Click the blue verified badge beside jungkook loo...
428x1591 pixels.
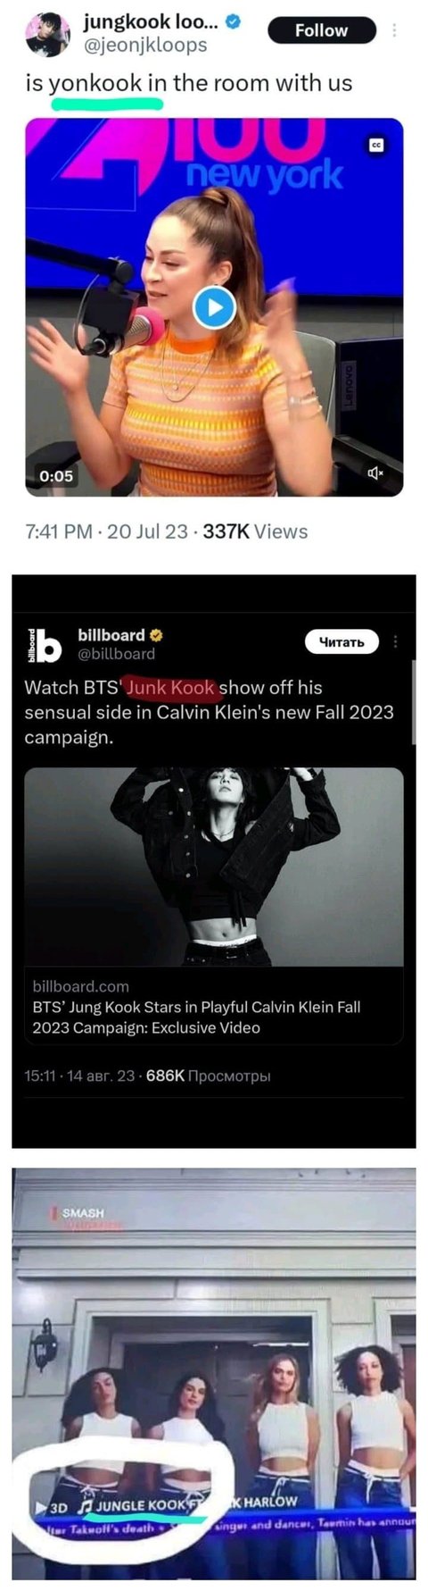click(234, 22)
